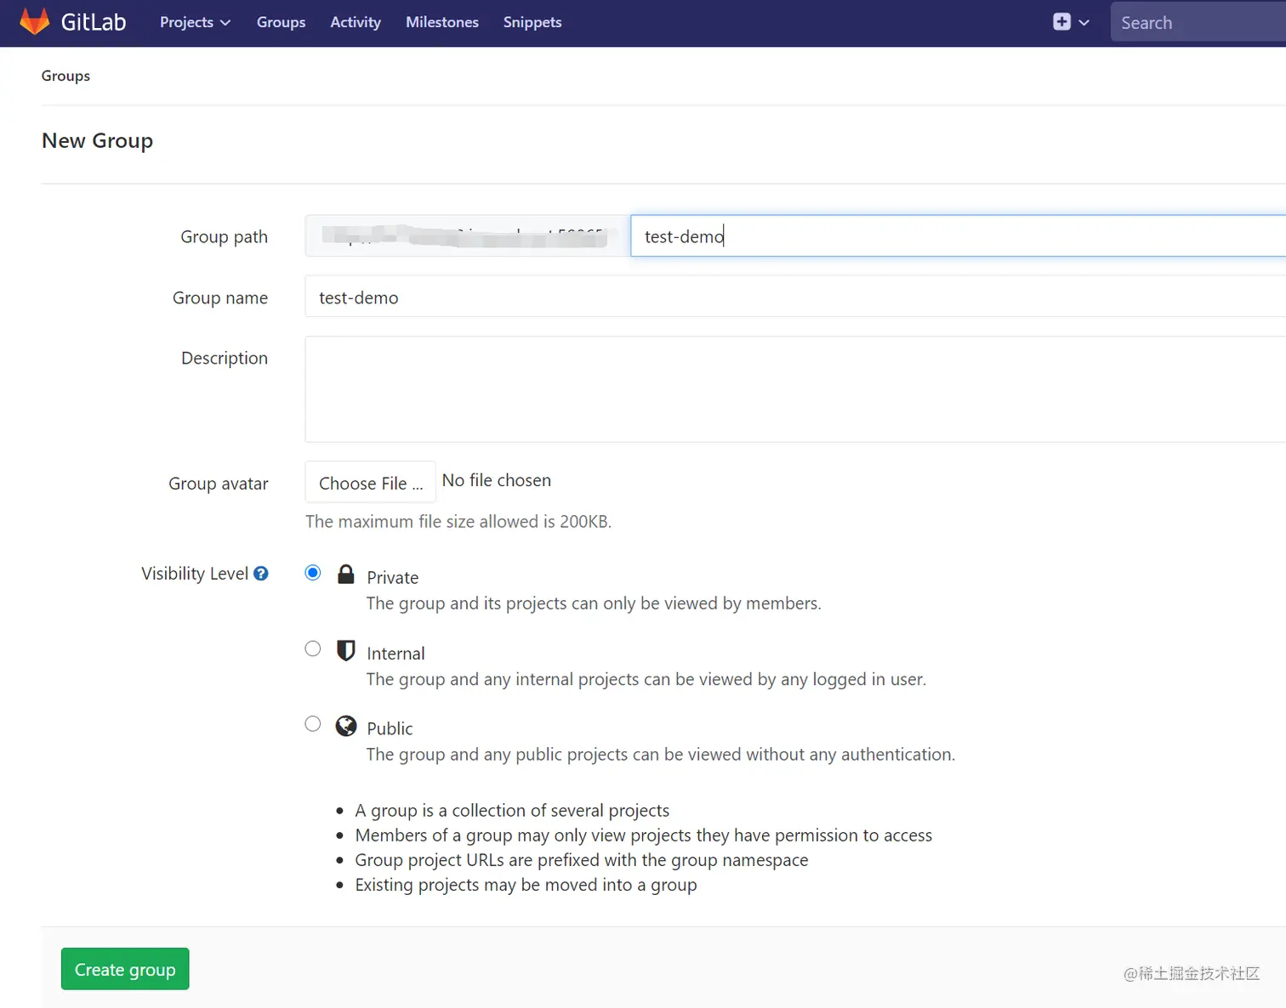Click the GitLab fox logo icon
Screen dimensions: 1286x1008
coord(35,21)
